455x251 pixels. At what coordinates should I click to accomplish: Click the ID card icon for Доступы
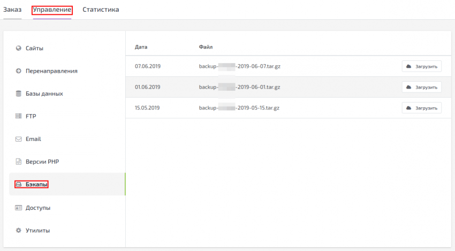pyautogui.click(x=18, y=208)
